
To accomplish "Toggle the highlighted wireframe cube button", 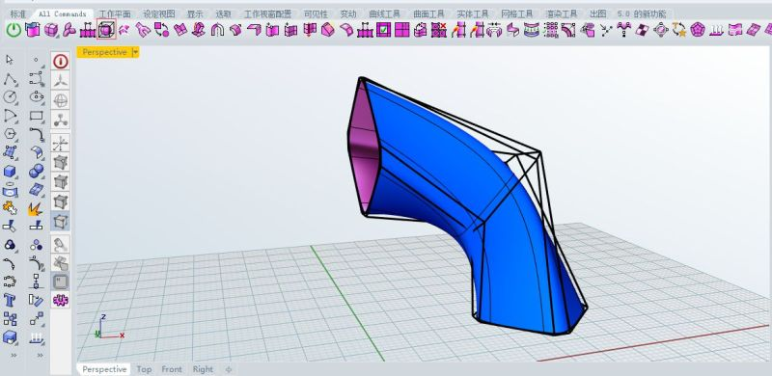I will (x=61, y=222).
